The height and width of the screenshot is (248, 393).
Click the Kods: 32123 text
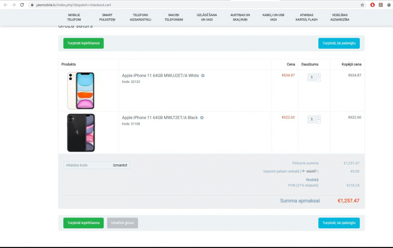tap(131, 82)
